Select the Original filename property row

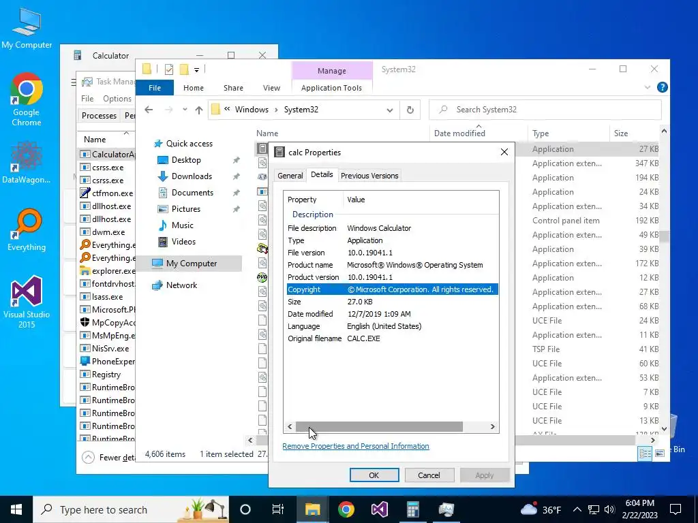pos(392,338)
